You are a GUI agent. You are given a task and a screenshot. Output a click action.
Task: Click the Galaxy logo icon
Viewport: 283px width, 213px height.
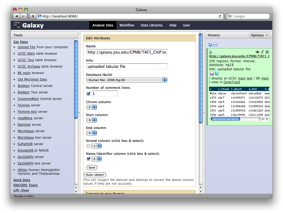click(x=17, y=25)
